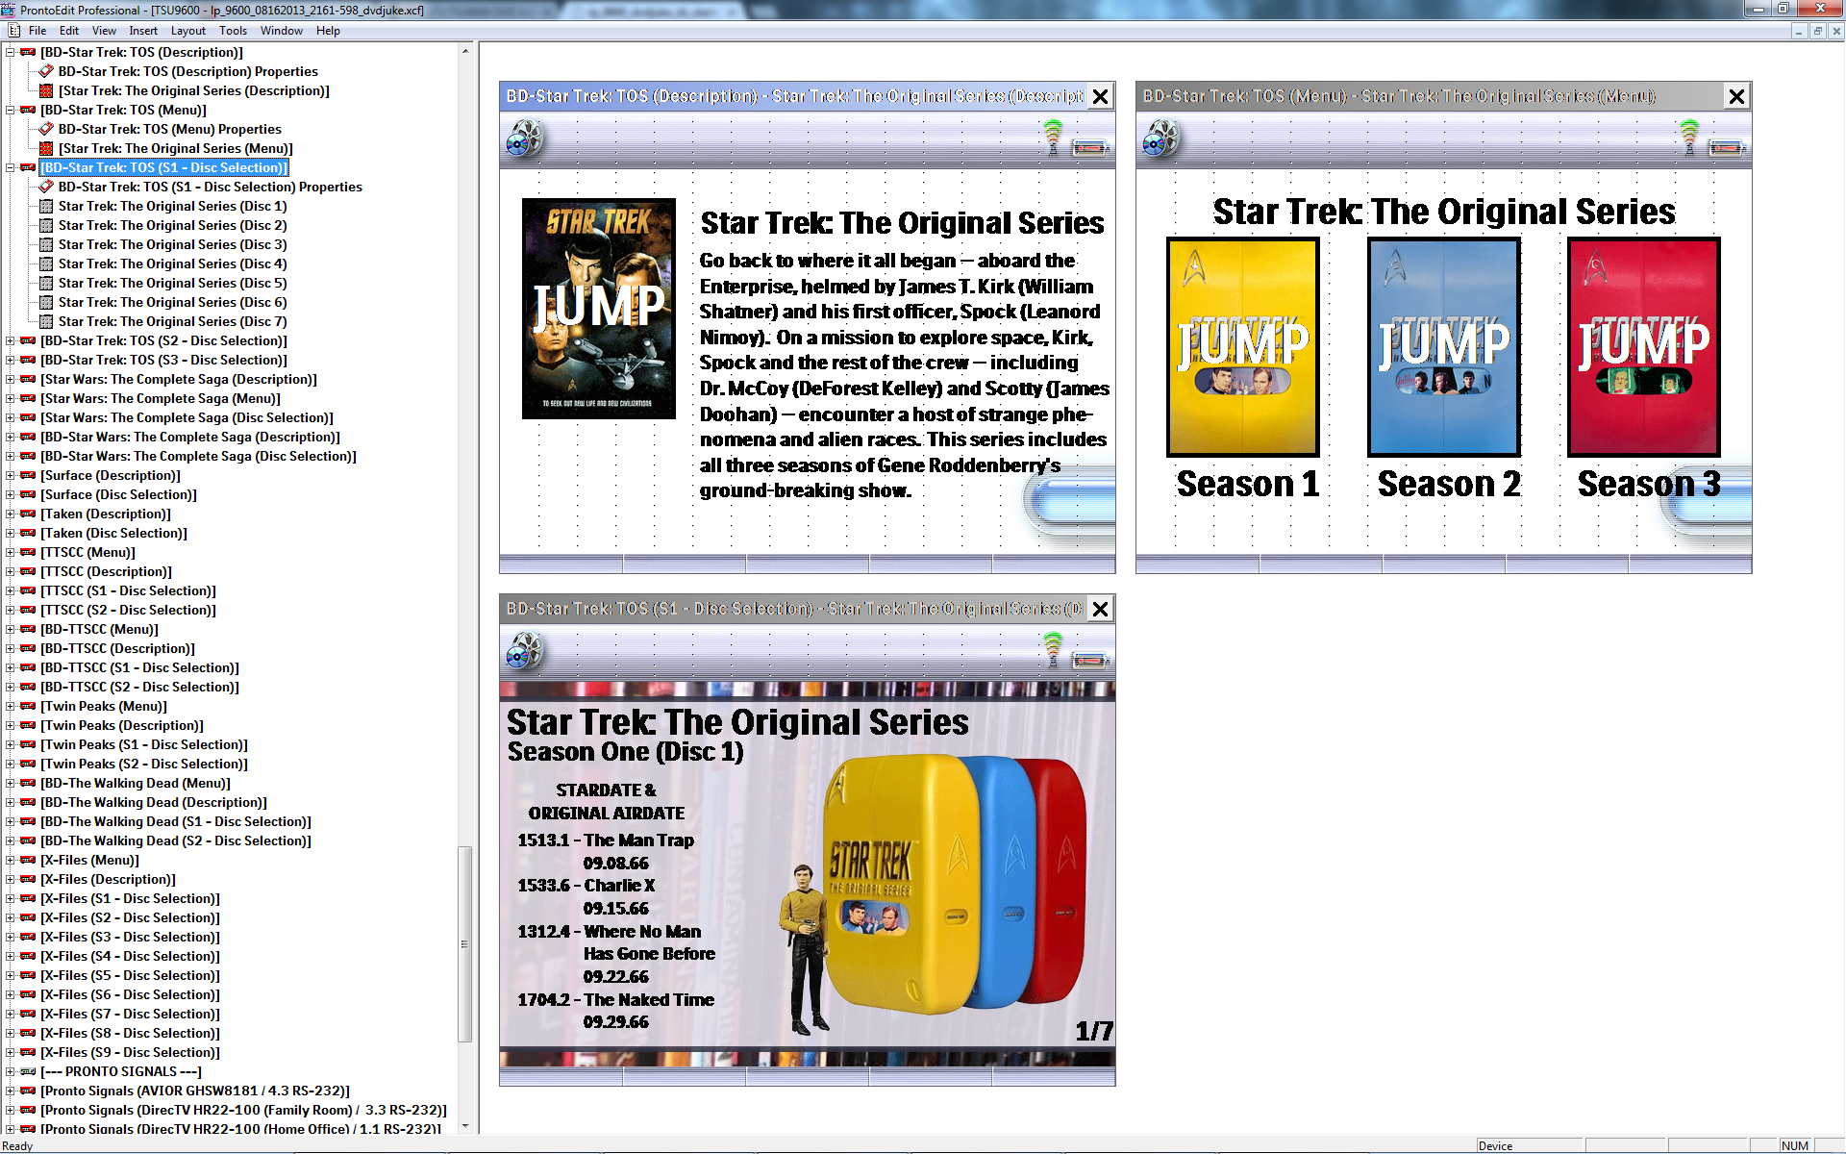Select Star Trek: The Original Series (Disc 5)
This screenshot has width=1846, height=1154.
pos(172,283)
